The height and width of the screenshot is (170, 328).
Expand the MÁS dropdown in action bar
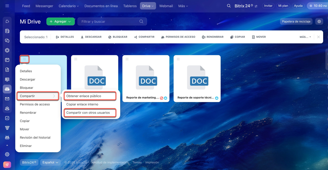pyautogui.click(x=305, y=37)
